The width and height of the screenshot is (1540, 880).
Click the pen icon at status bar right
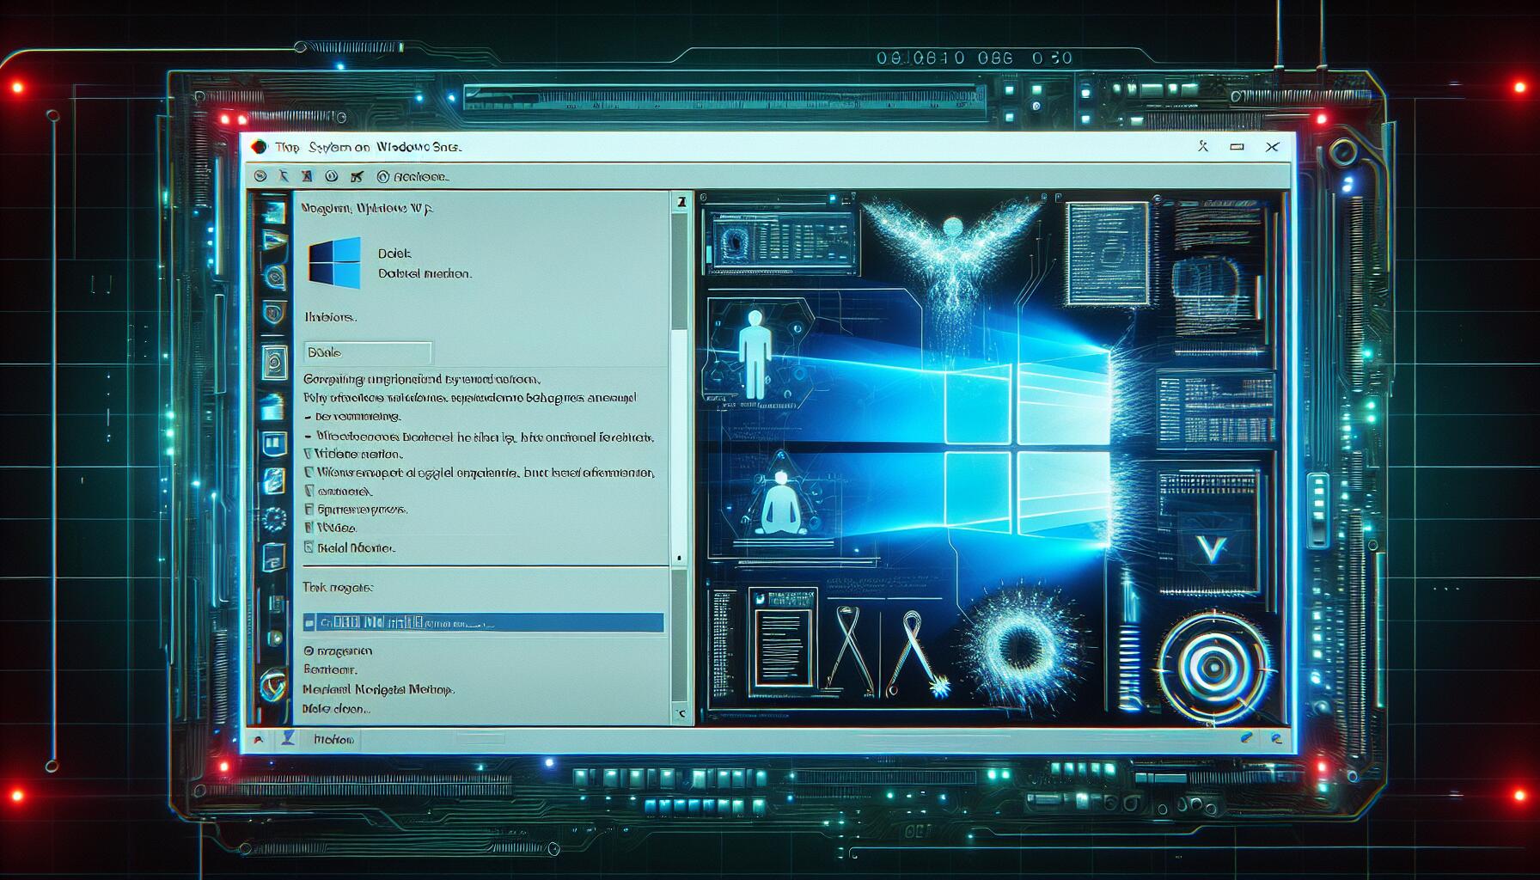1247,738
